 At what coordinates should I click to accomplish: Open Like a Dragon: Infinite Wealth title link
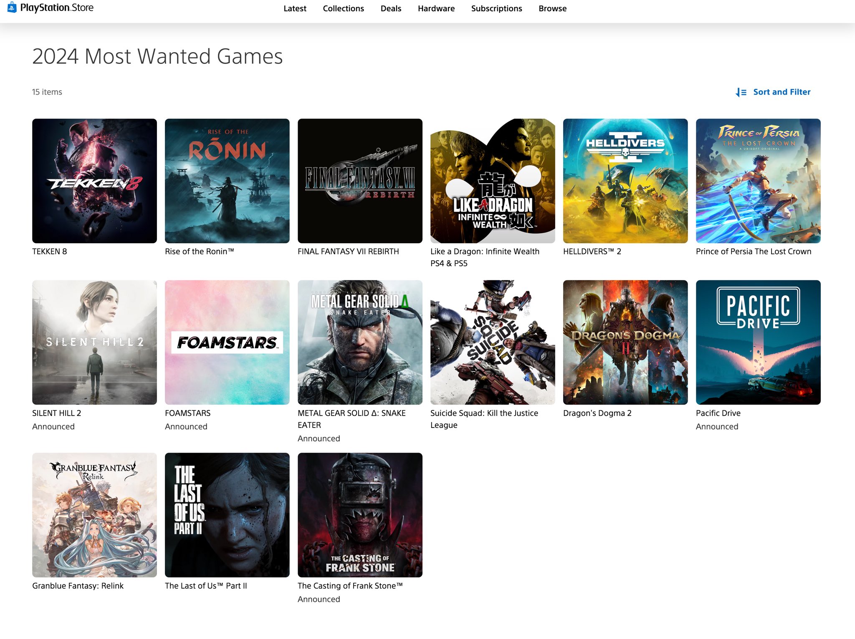coord(485,257)
